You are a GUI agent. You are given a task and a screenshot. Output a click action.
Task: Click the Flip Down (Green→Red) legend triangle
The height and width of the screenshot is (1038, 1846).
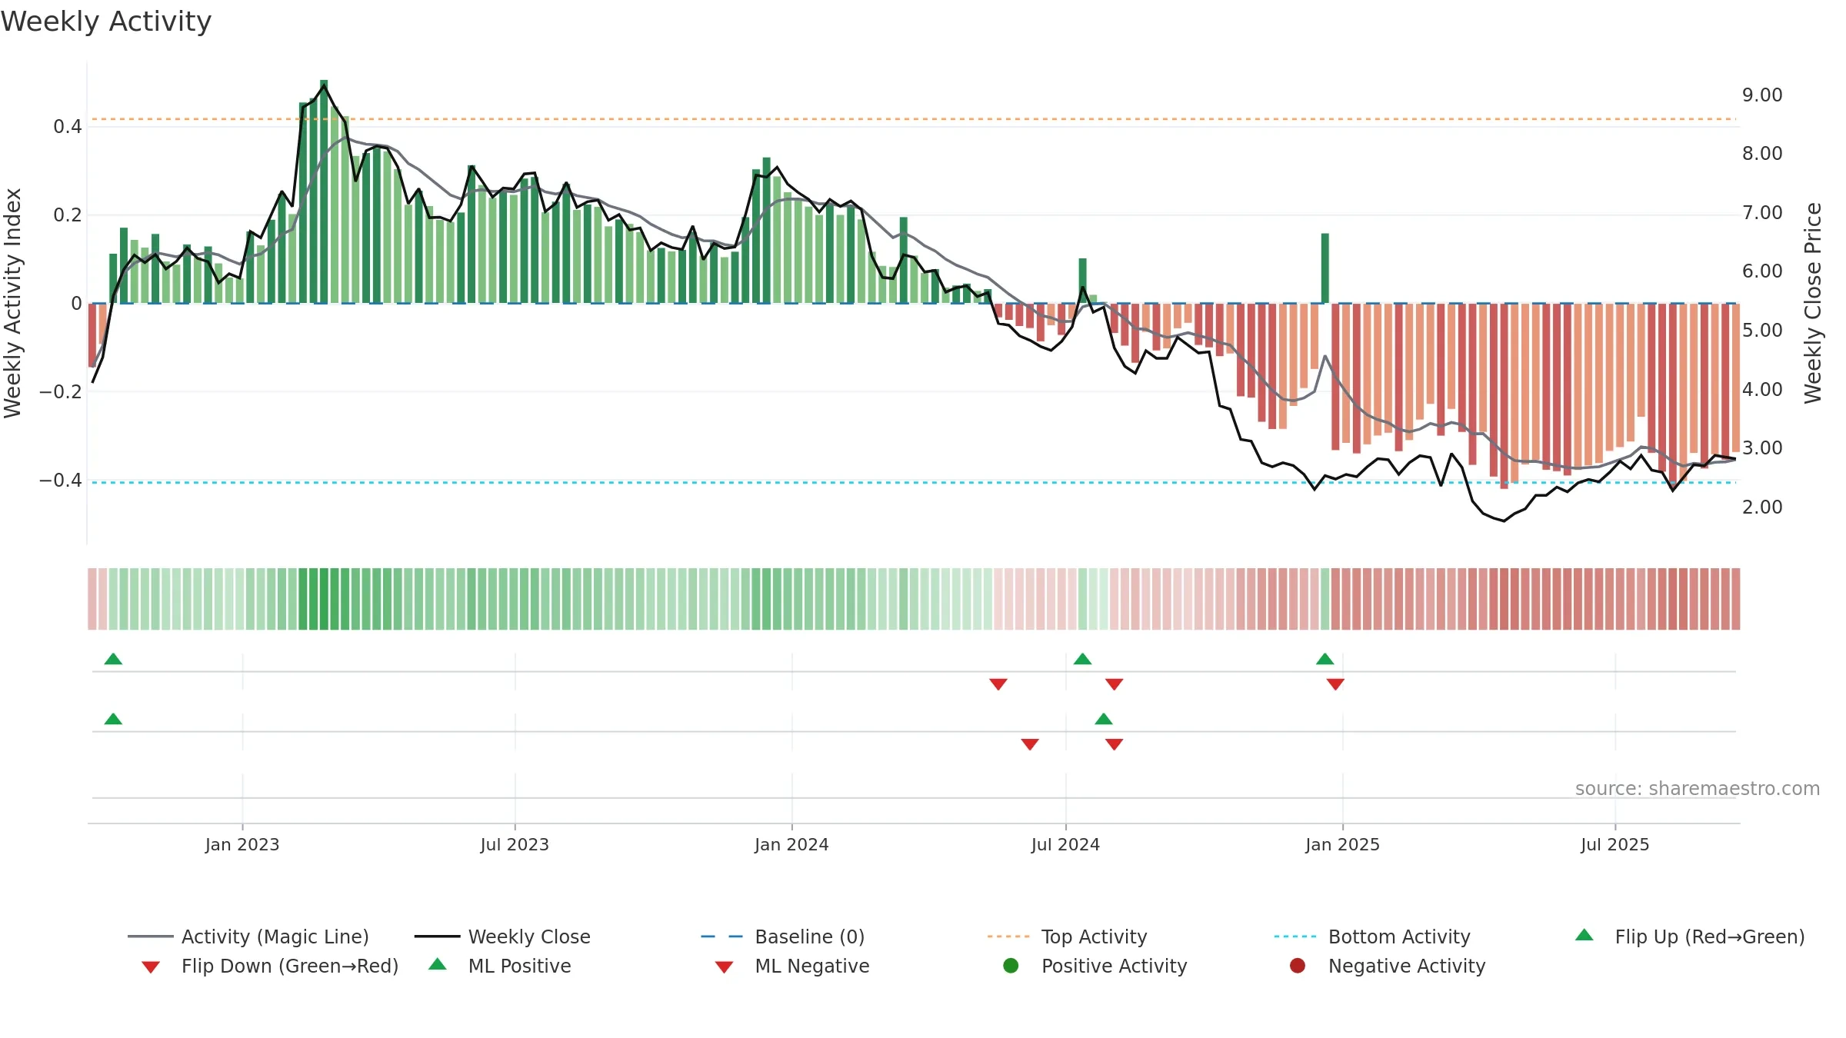pos(151,967)
